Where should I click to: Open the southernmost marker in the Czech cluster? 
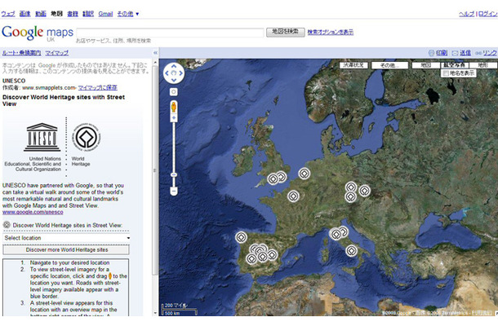(350, 197)
